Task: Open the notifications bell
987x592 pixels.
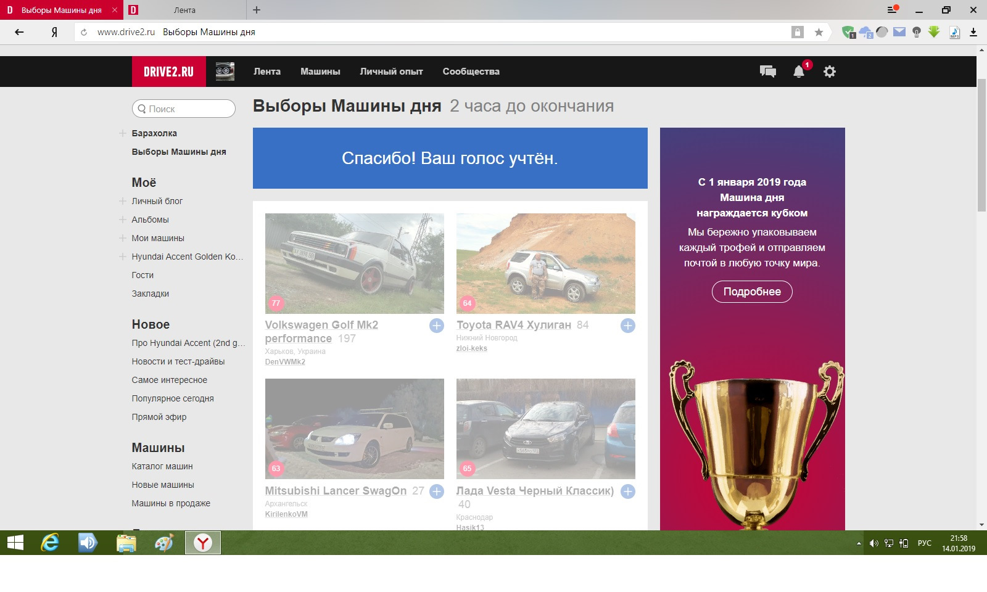Action: coord(799,72)
